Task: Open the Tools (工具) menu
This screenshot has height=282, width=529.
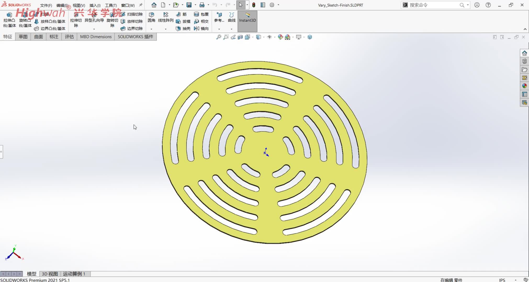Action: (111, 5)
